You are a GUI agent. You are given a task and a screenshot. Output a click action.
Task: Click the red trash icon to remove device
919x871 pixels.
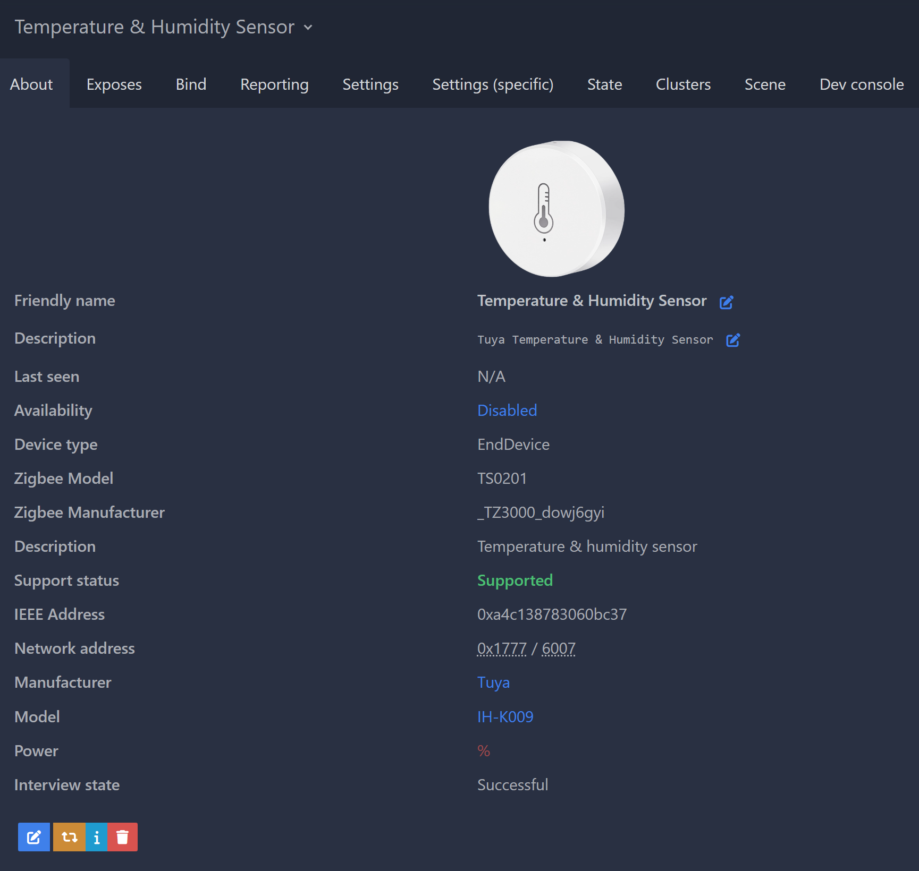123,836
